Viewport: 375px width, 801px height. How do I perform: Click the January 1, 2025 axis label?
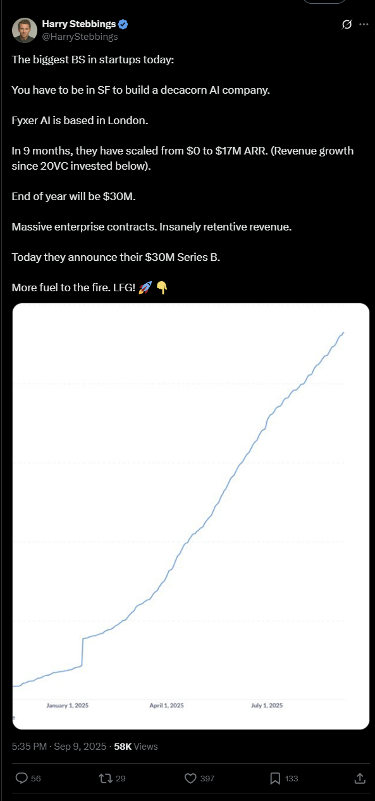67,705
